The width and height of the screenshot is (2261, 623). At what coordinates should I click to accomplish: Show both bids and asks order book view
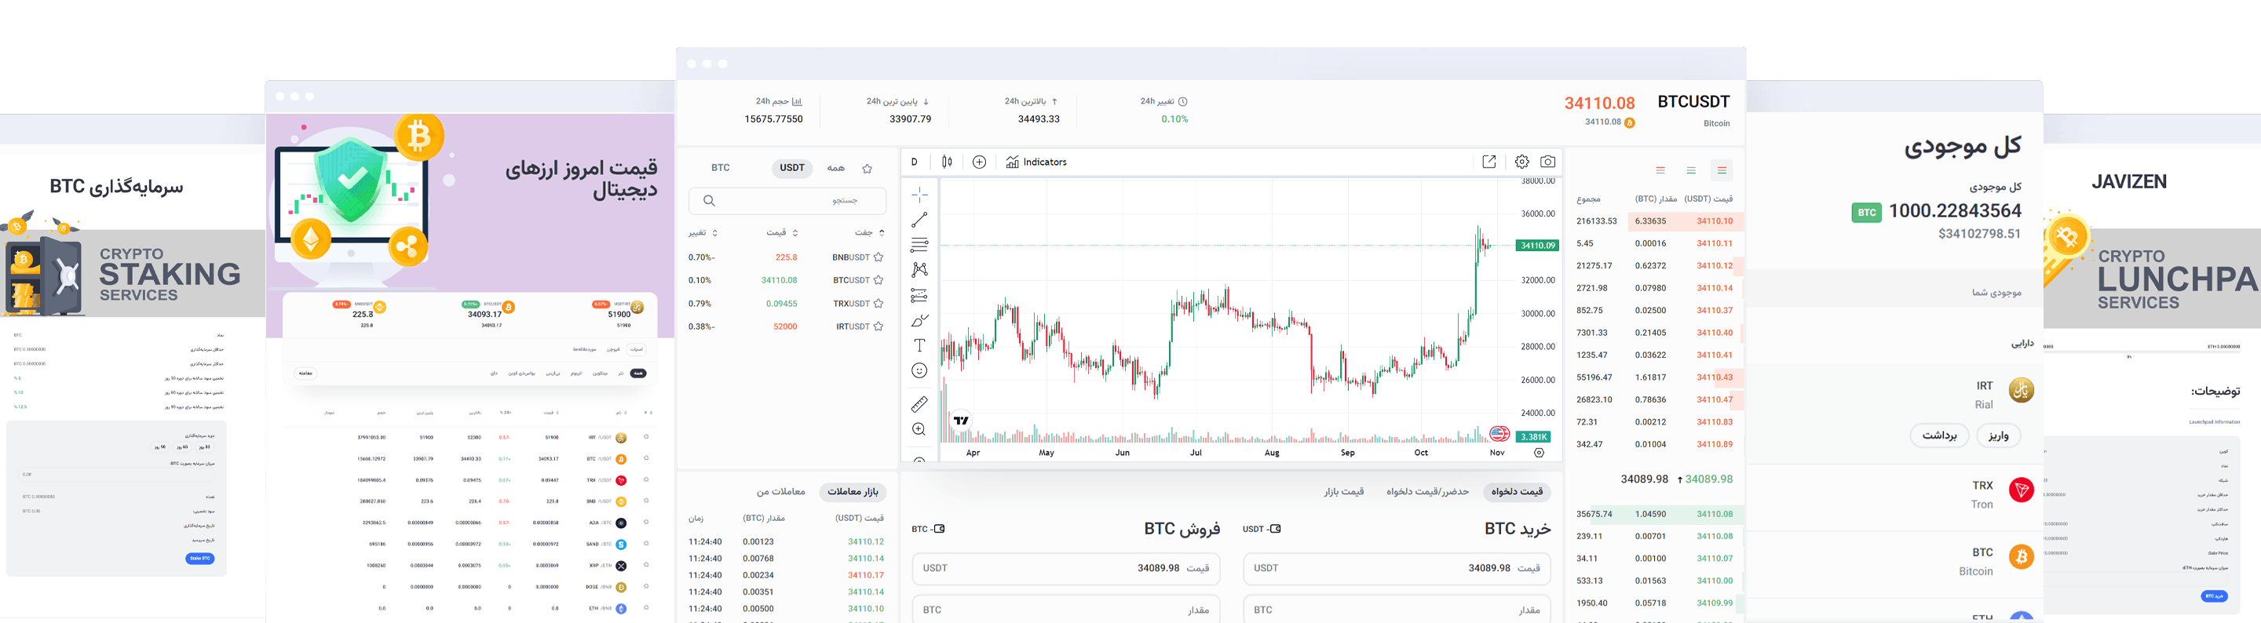[x=1722, y=170]
